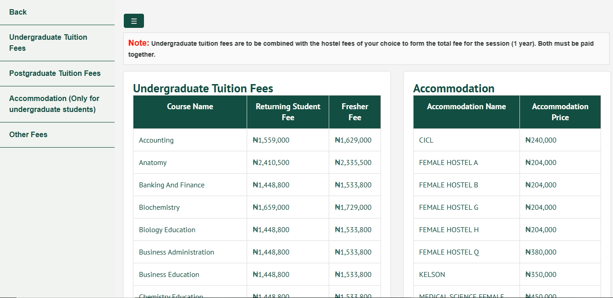Image resolution: width=613 pixels, height=298 pixels.
Task: Select Undergraduate Tuition Fees in the sidebar
Action: [x=48, y=43]
